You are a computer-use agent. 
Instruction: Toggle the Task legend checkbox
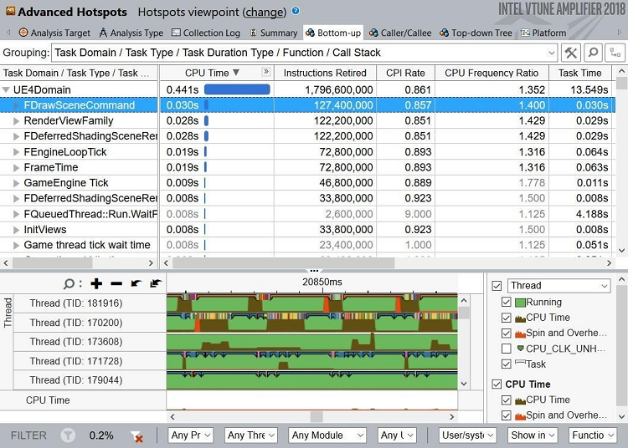coord(507,364)
